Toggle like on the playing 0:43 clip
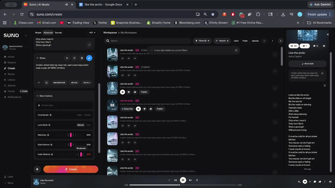The width and height of the screenshot is (335, 188). [138, 109]
